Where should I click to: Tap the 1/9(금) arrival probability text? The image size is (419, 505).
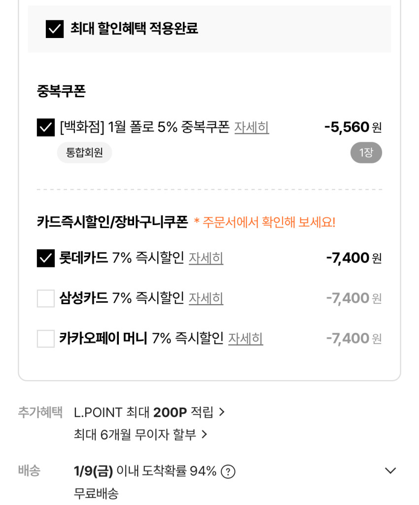(x=145, y=471)
